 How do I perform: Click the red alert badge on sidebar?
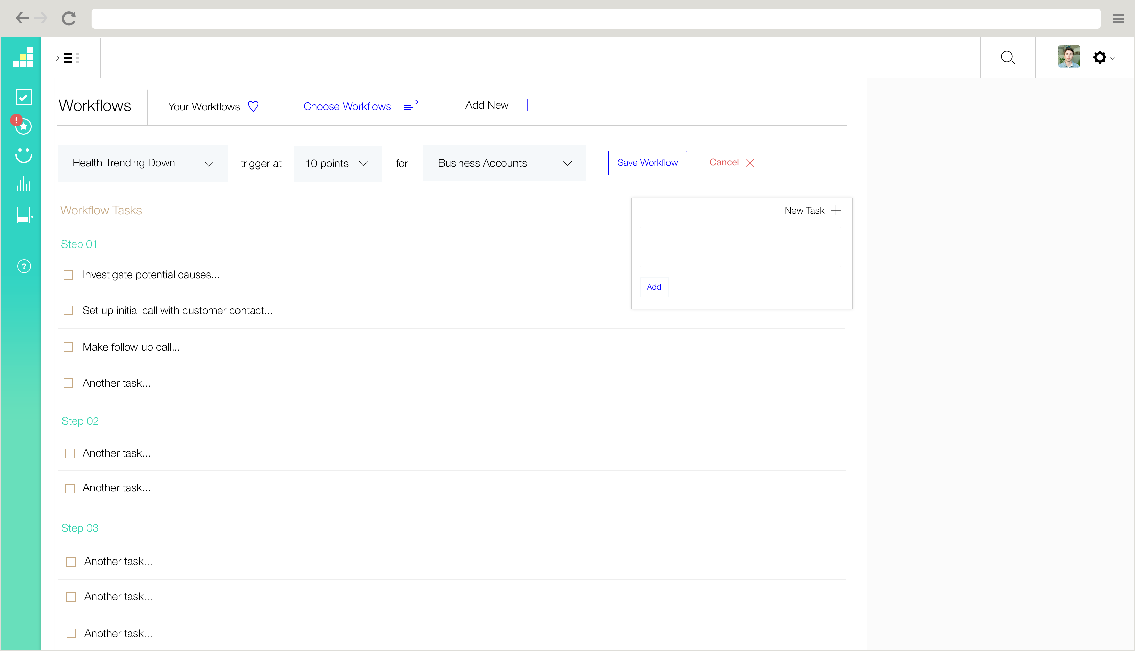point(17,120)
